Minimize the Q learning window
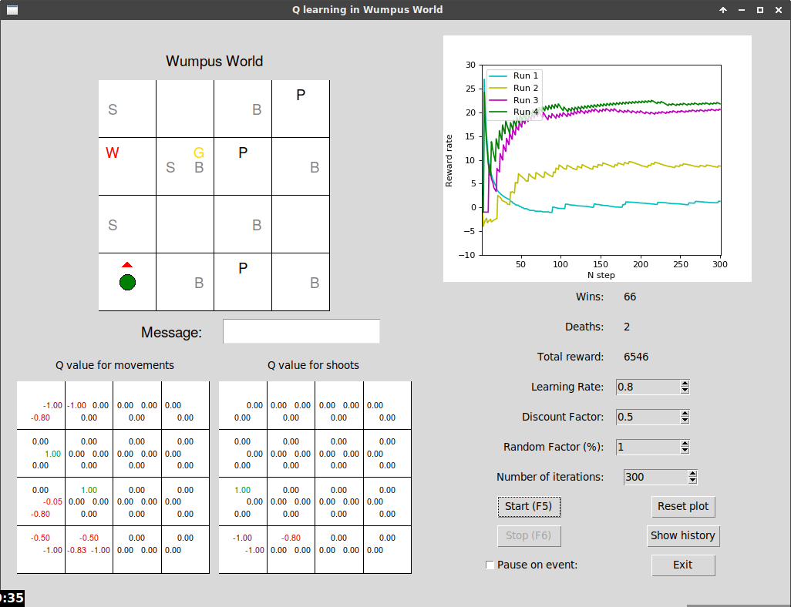The height and width of the screenshot is (607, 791). click(x=742, y=9)
